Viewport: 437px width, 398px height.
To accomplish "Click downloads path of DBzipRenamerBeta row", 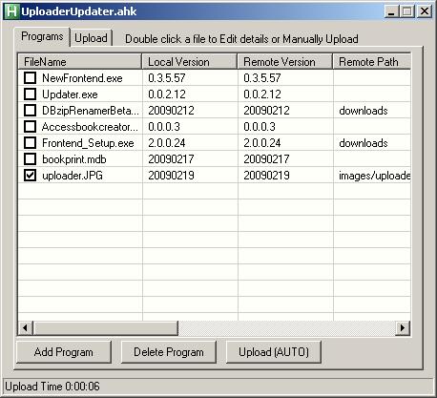I will point(364,111).
